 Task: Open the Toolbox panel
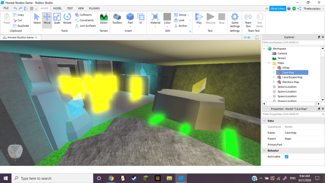click(x=117, y=19)
